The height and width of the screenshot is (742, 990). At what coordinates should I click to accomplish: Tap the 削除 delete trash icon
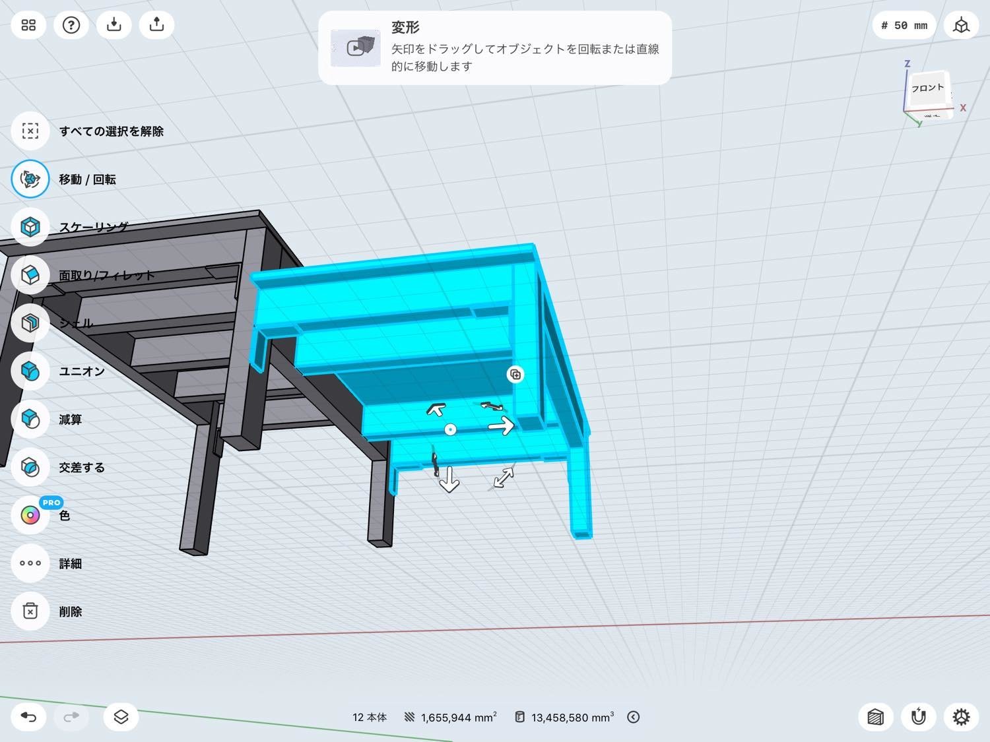[30, 611]
